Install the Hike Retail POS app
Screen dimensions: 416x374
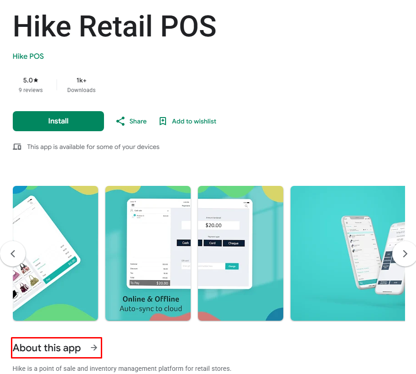(x=58, y=121)
